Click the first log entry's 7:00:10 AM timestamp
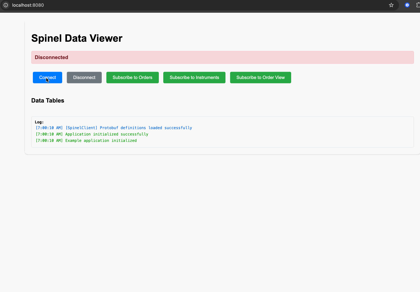This screenshot has width=420, height=292. (49, 128)
